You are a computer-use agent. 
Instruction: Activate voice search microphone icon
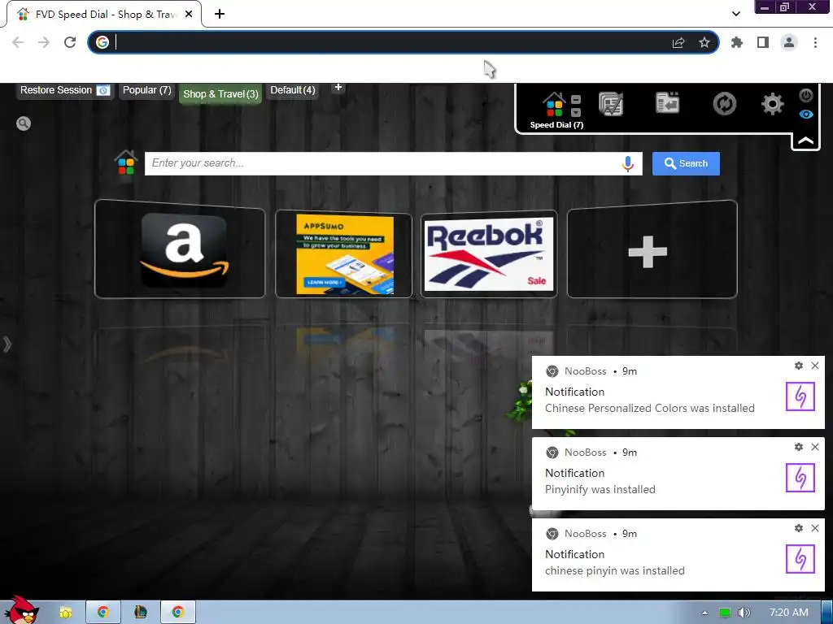(628, 164)
